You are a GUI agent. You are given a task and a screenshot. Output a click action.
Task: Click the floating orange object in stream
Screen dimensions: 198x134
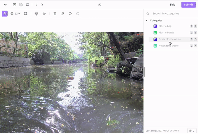(x=70, y=78)
